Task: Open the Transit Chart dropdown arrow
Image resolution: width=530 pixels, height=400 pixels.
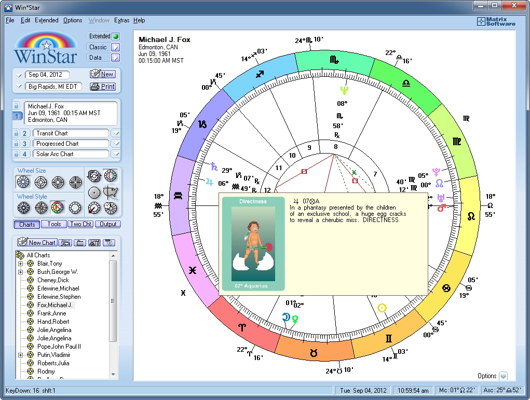Action: [x=116, y=133]
